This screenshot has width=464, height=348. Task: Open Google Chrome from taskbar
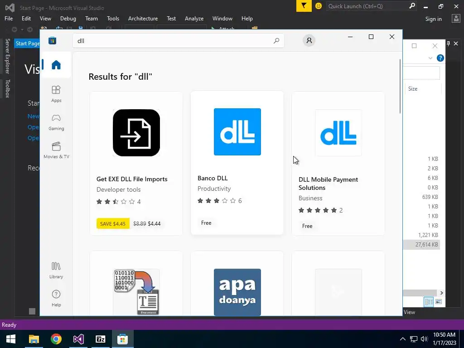point(56,339)
